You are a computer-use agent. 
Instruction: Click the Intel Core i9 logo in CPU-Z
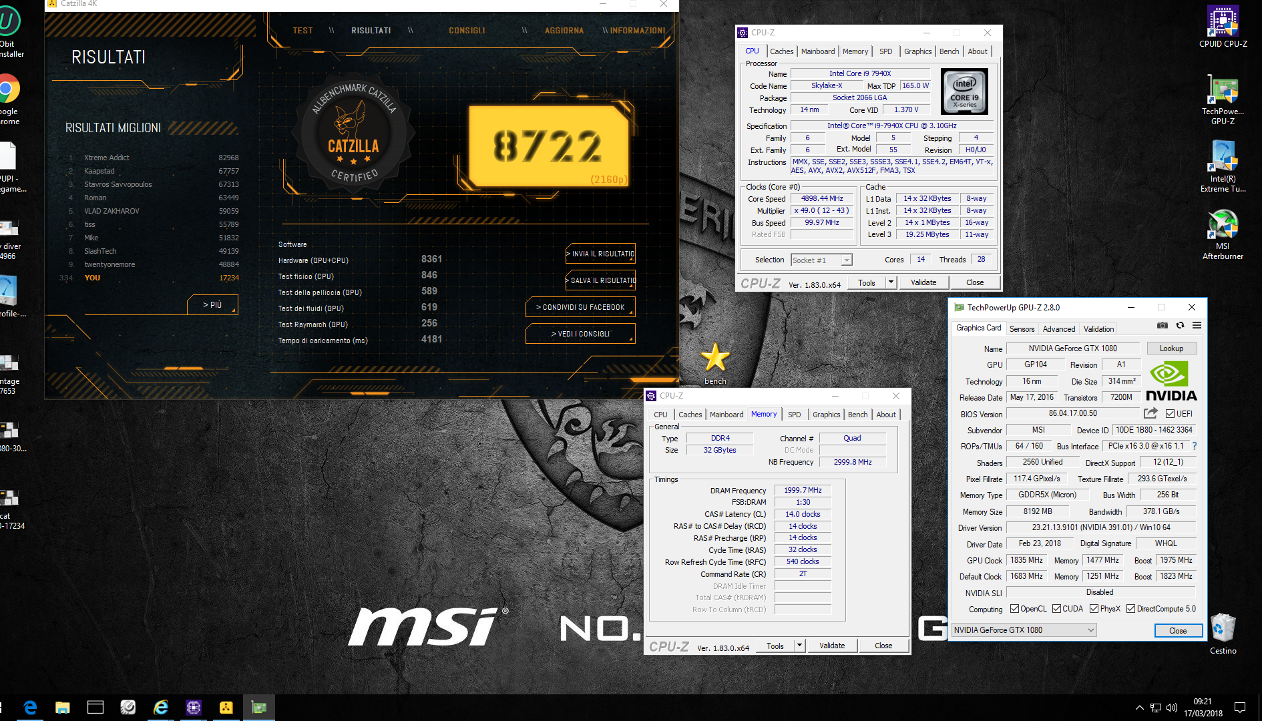(x=964, y=92)
